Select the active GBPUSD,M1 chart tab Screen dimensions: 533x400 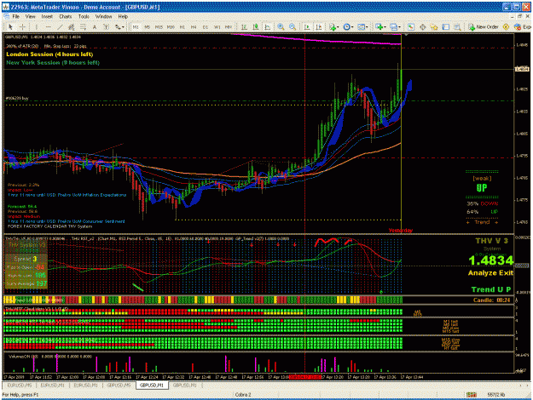coord(152,386)
